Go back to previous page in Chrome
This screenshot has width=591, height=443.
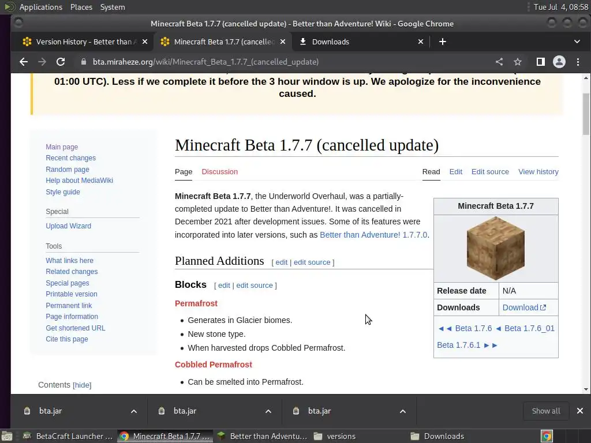(23, 62)
